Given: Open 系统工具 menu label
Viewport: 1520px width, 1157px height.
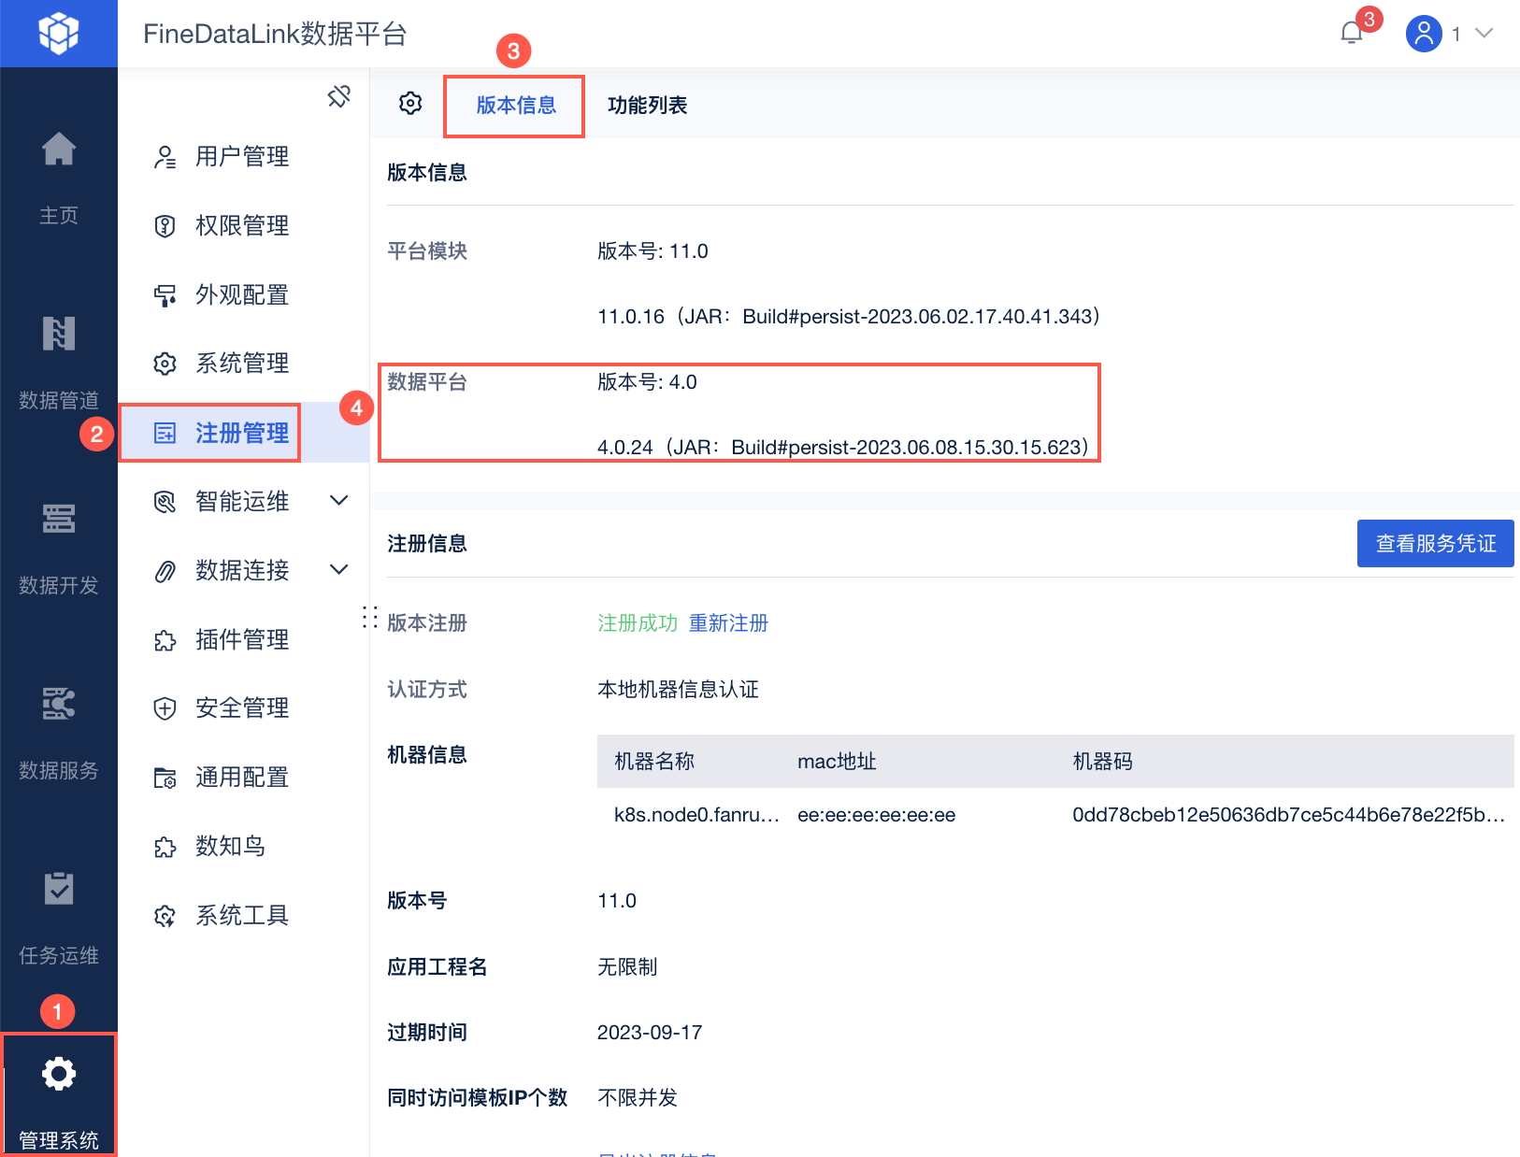Looking at the screenshot, I should coord(242,916).
